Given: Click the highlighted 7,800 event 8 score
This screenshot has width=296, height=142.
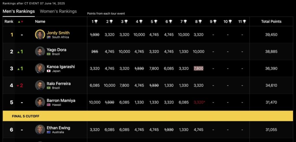Looking at the screenshot, I should pos(198,68).
